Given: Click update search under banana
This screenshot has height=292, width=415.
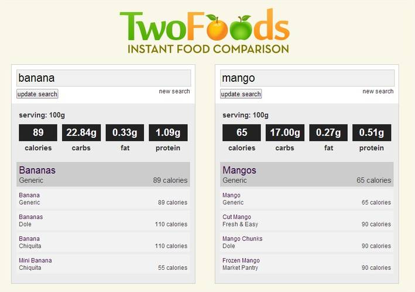Looking at the screenshot, I should pyautogui.click(x=37, y=94).
